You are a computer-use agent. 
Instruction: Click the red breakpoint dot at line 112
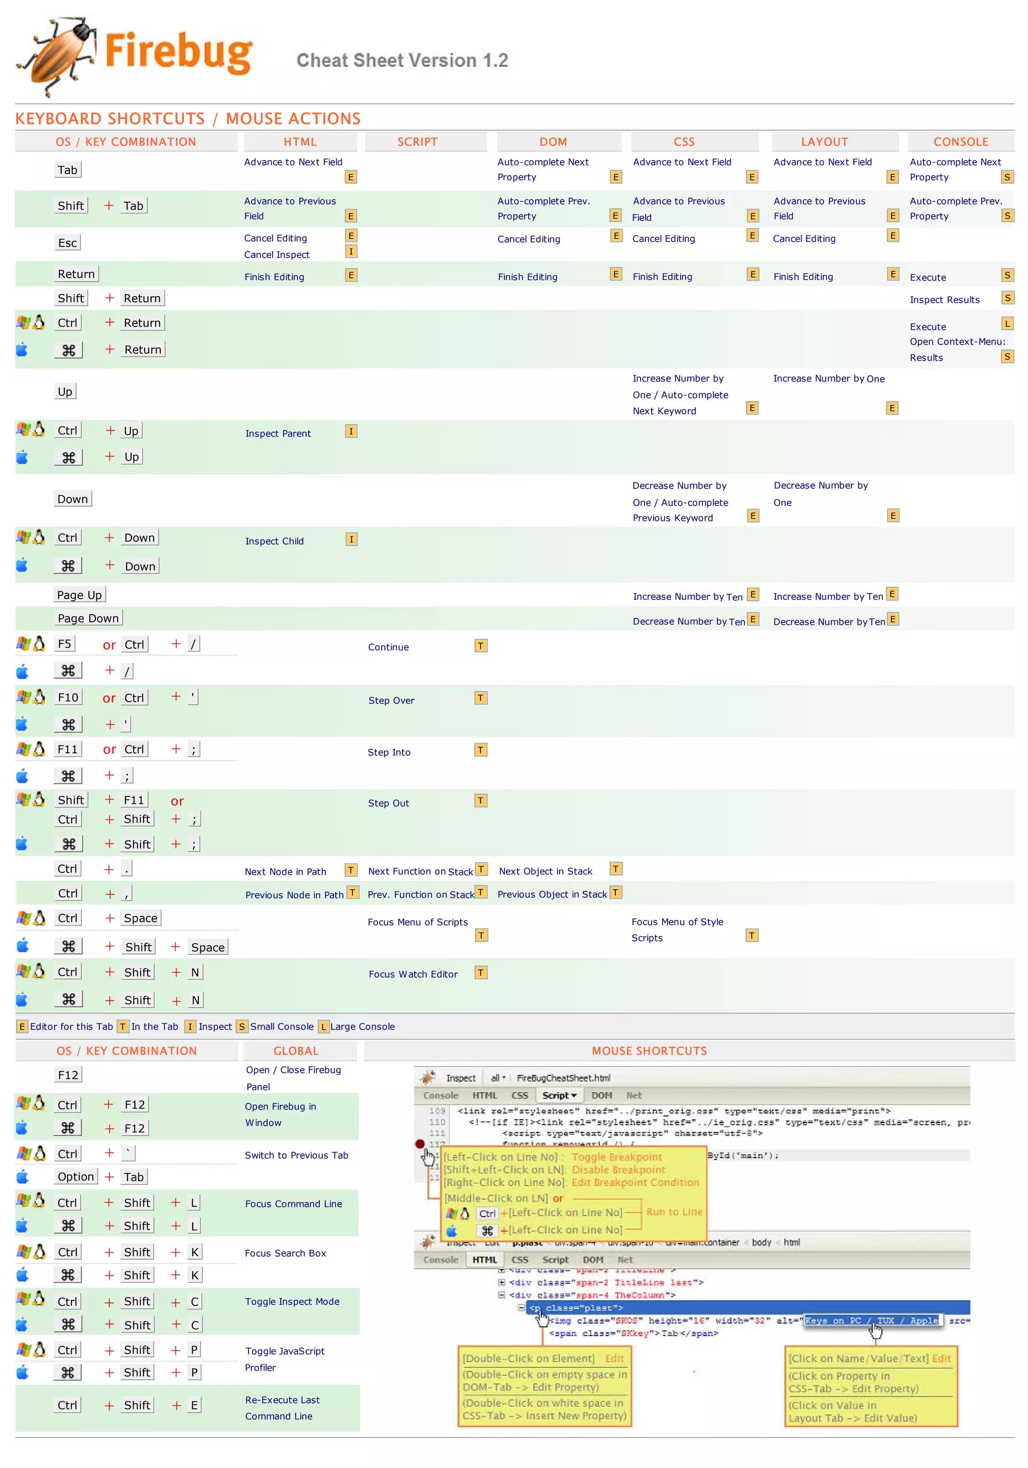point(420,1144)
